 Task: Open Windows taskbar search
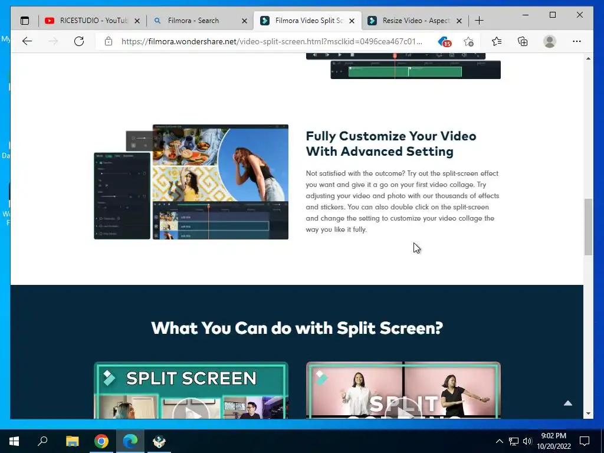[42, 441]
